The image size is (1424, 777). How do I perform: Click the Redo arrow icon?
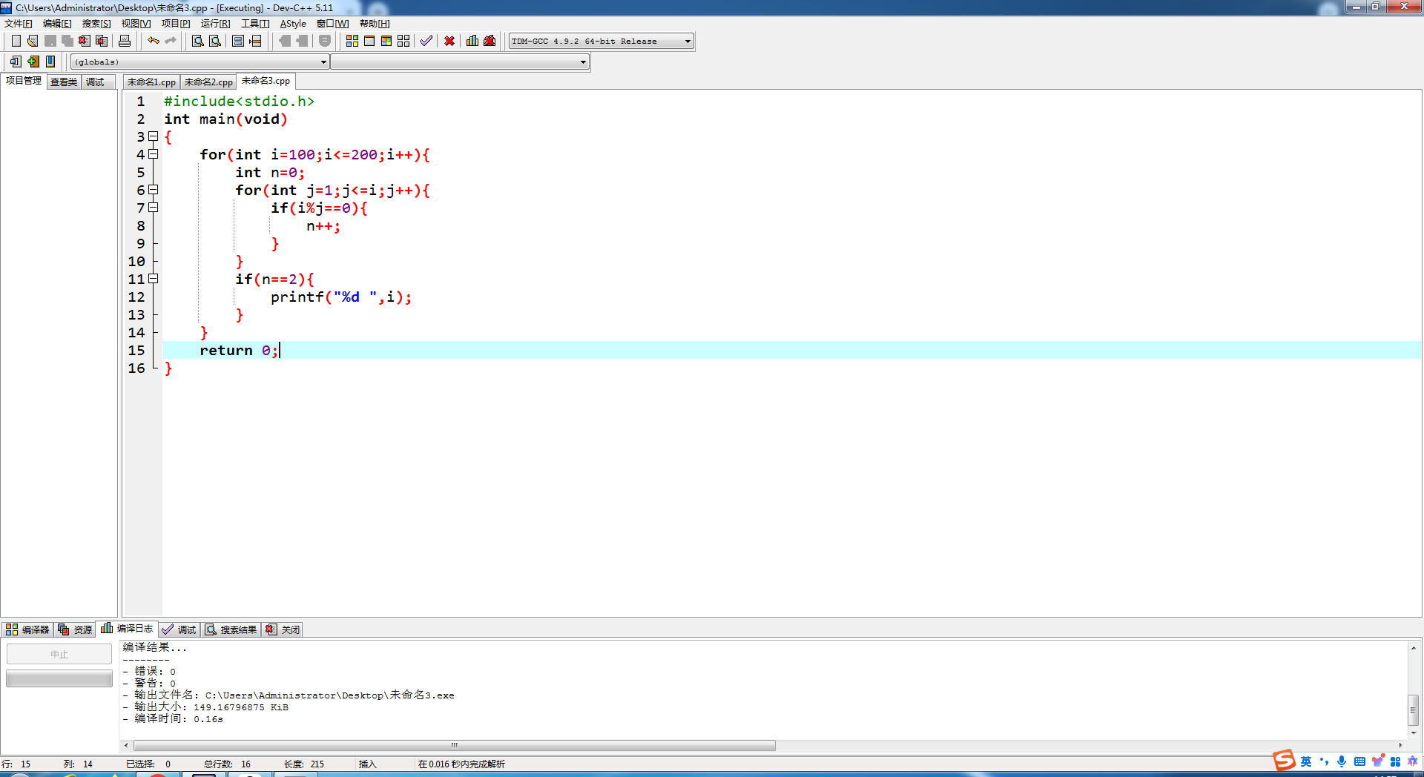[171, 41]
